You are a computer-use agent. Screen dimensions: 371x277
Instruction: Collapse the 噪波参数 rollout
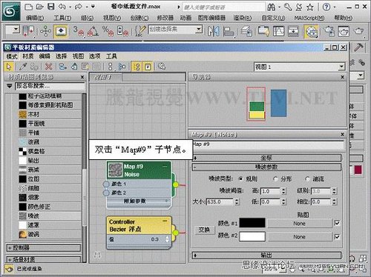[x=266, y=167]
